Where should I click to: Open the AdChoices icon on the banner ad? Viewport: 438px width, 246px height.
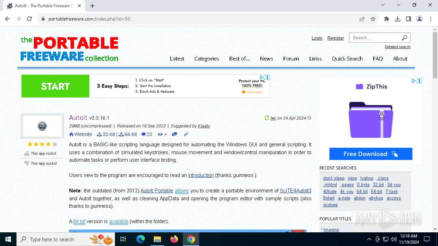[x=262, y=78]
